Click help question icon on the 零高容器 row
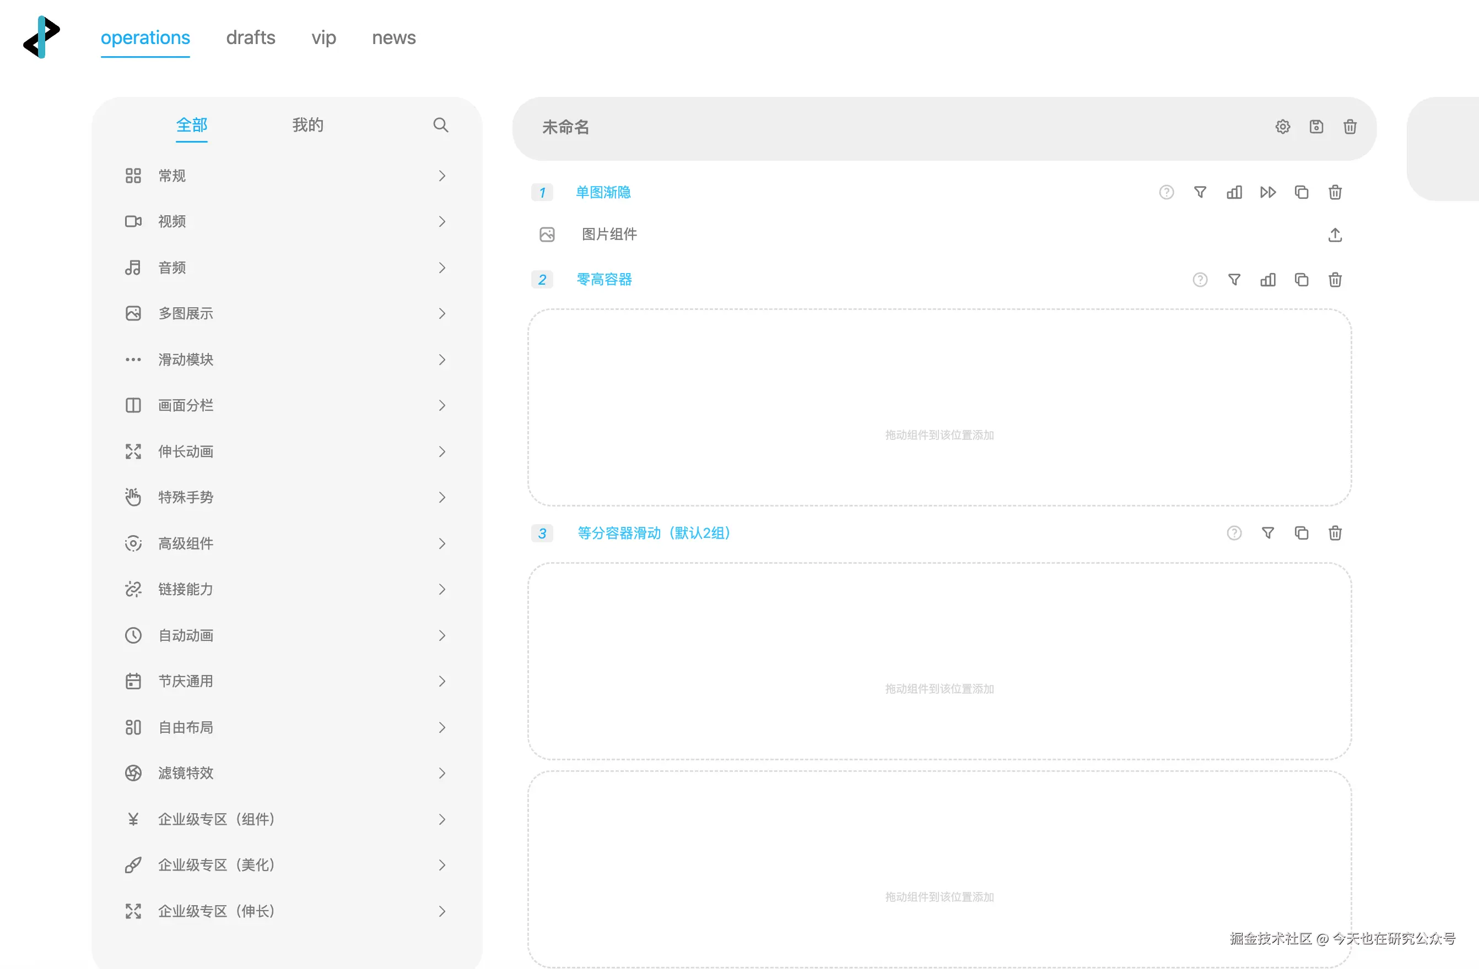 (x=1200, y=279)
